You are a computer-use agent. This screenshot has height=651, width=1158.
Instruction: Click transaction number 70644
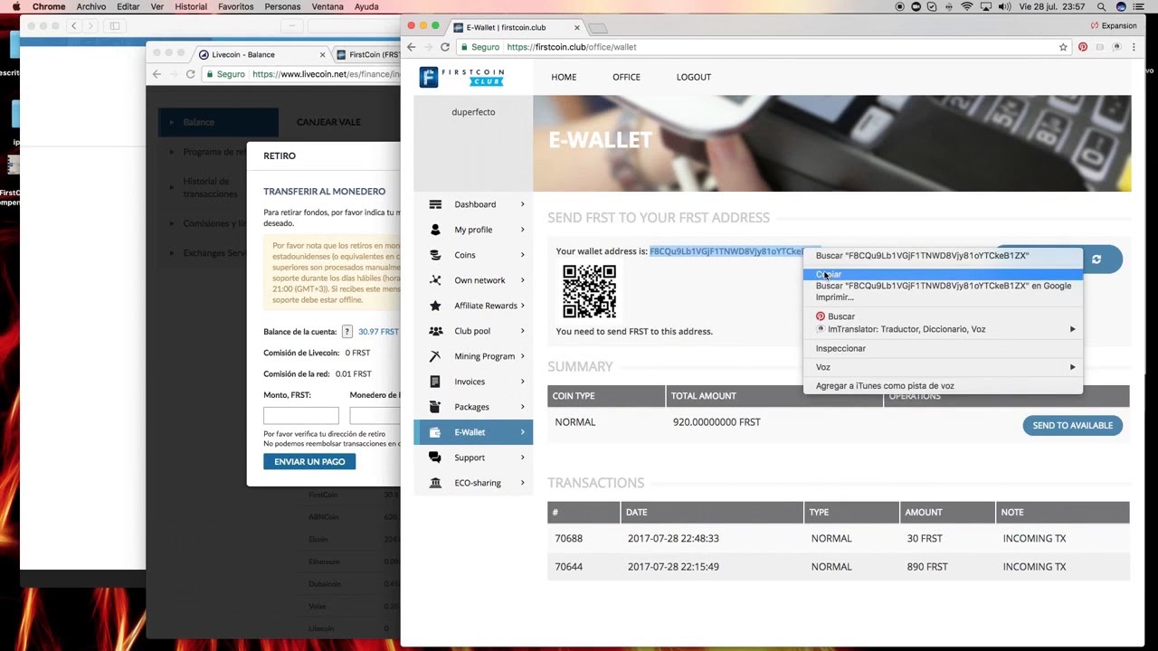[x=568, y=567]
